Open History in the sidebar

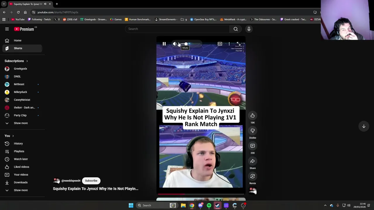pyautogui.click(x=22, y=143)
